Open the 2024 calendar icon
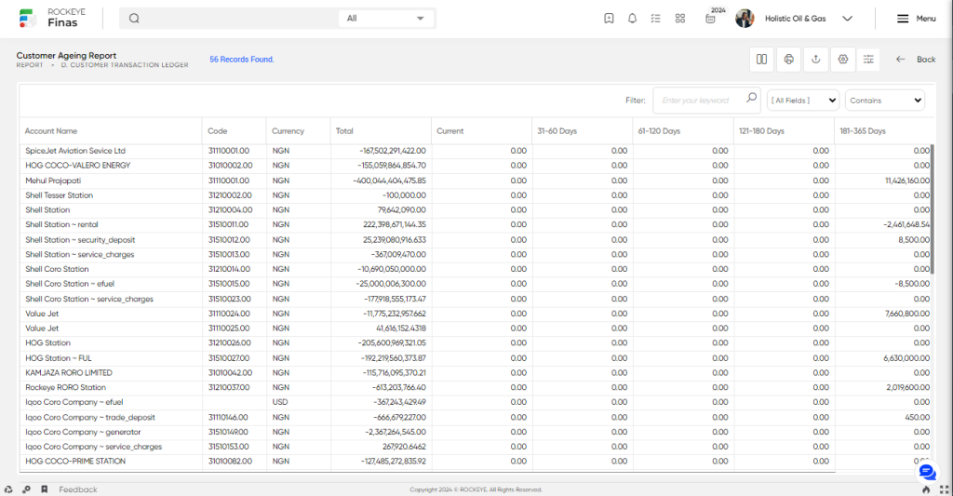 tap(710, 19)
